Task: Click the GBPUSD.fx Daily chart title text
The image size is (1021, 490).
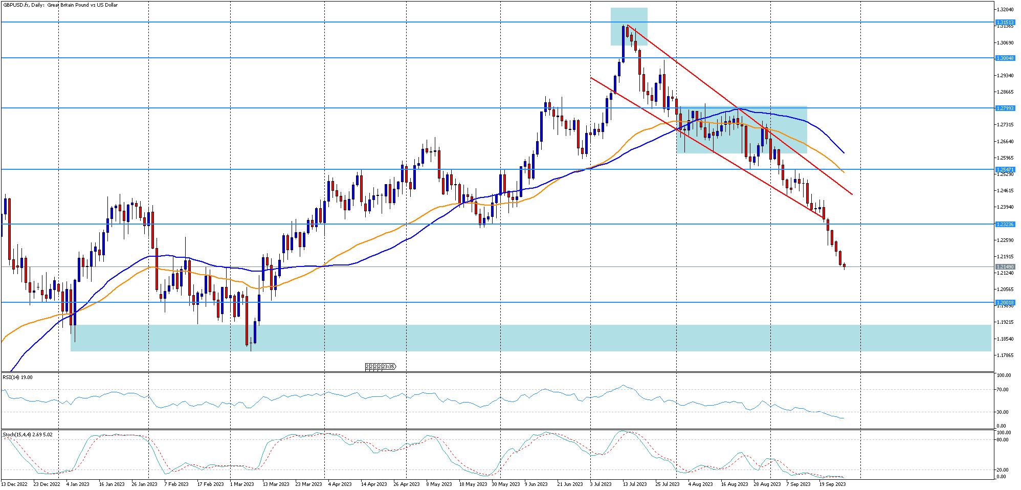Action: pos(60,5)
